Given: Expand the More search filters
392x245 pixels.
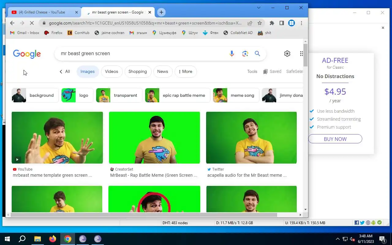Looking at the screenshot, I should point(186,72).
